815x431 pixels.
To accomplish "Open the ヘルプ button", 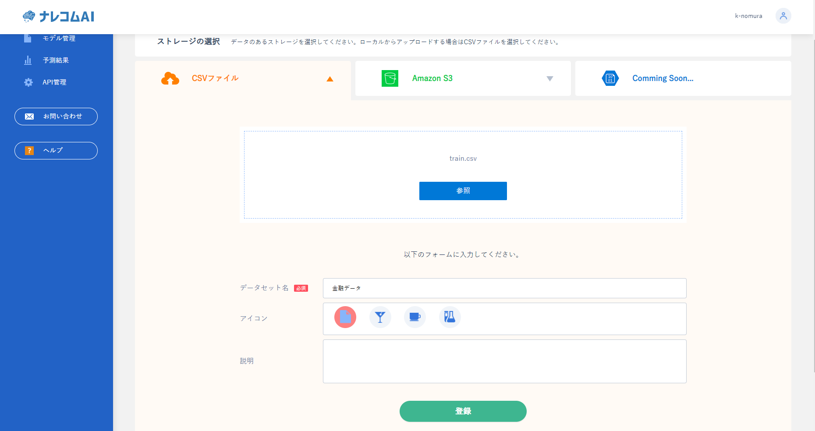I will [x=56, y=151].
